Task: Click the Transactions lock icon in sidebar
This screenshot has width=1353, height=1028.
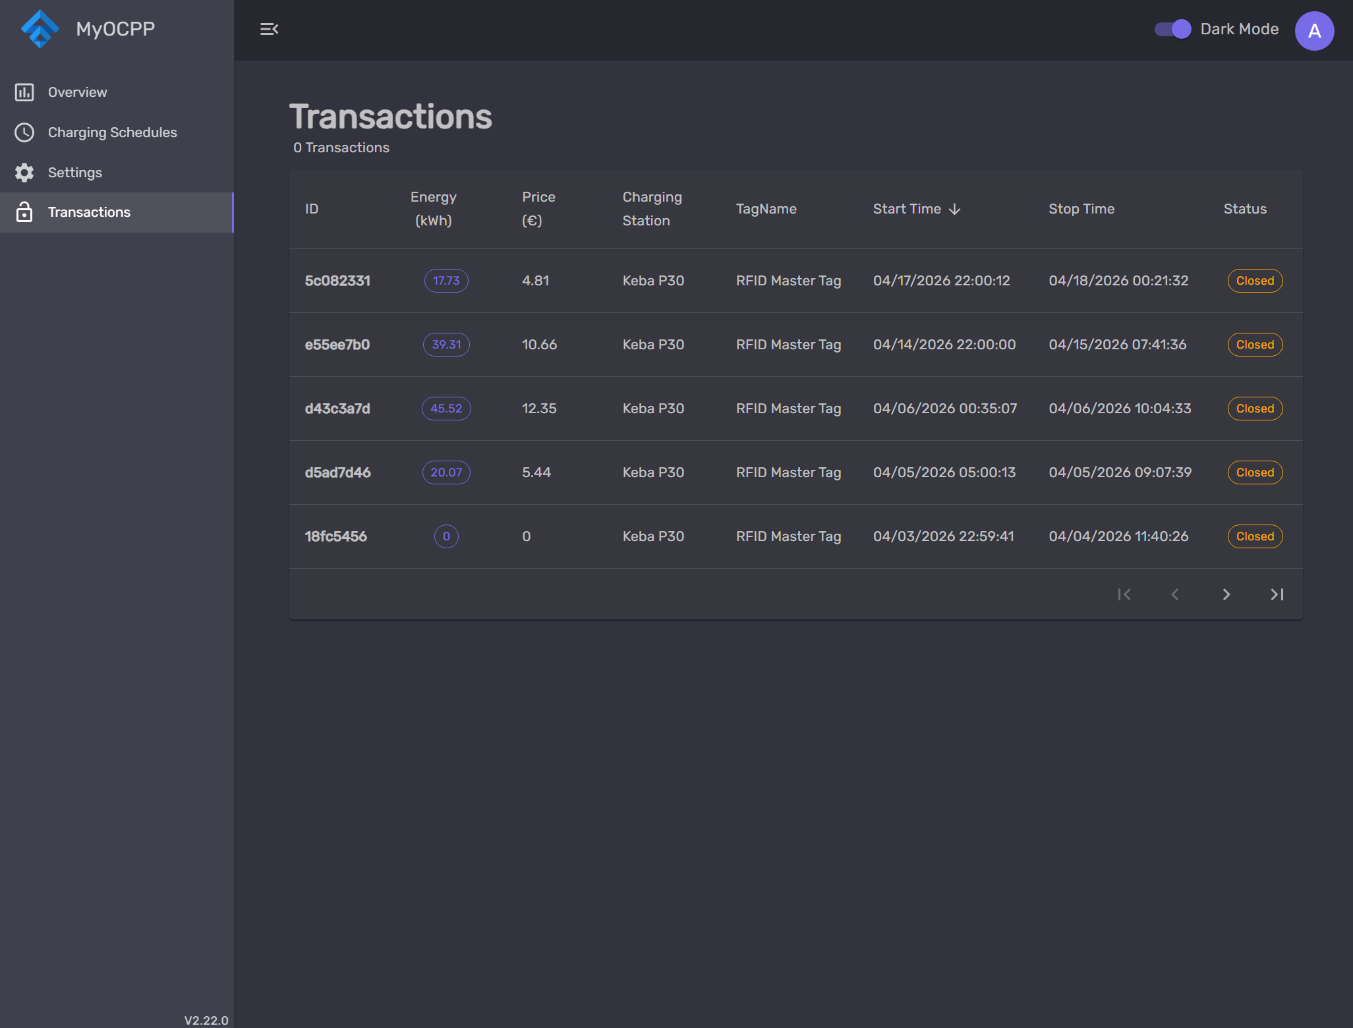Action: point(24,212)
